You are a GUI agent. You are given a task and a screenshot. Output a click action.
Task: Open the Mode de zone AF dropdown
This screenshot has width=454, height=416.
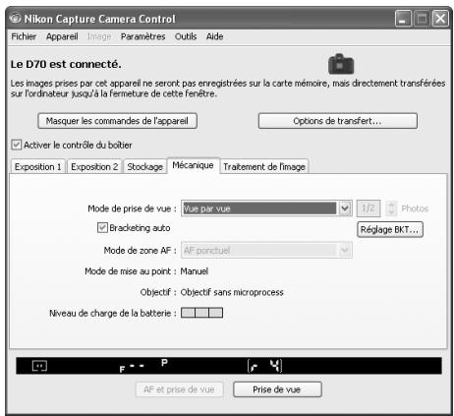coord(345,251)
